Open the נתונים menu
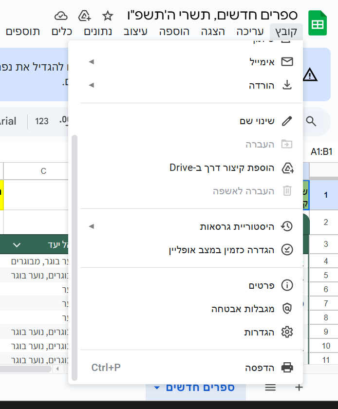Image resolution: width=338 pixels, height=409 pixels. pyautogui.click(x=99, y=31)
